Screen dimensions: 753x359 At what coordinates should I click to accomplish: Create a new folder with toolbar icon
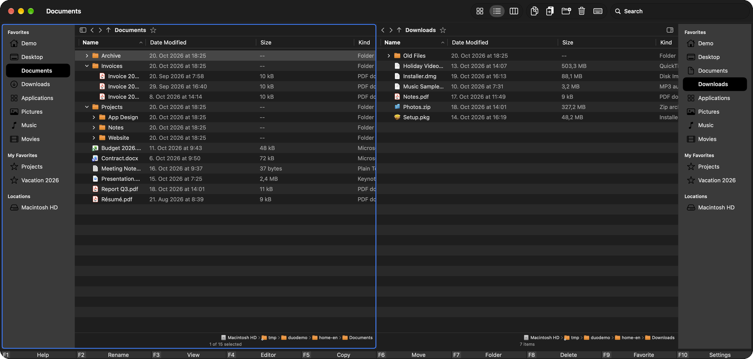[566, 11]
